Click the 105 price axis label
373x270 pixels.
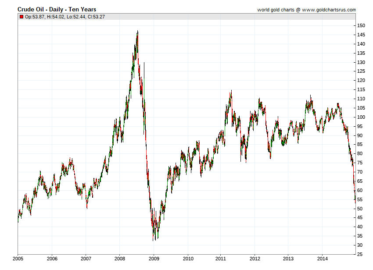coord(361,108)
